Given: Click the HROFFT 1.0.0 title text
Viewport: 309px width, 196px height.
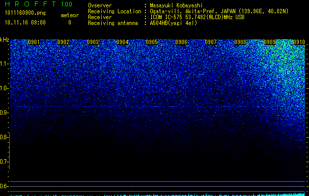Looking at the screenshot, I should (38, 4).
